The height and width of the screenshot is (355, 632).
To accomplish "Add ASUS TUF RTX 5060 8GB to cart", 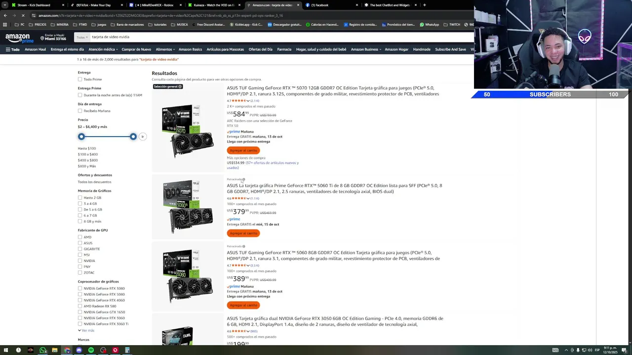I will 243,305.
